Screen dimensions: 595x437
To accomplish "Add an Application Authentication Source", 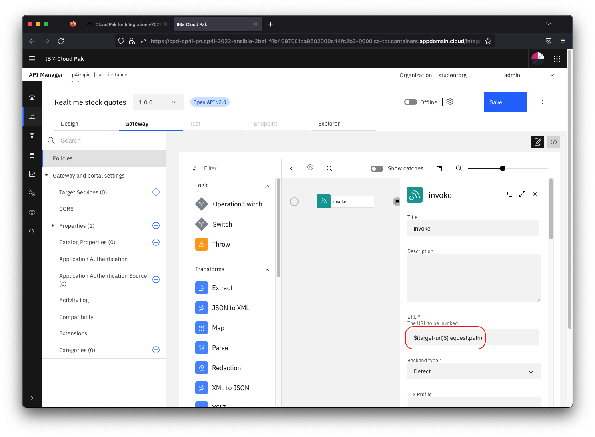I will coord(156,279).
